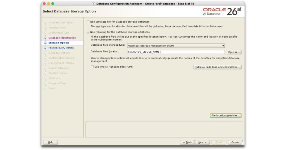Select 'Use following for the database storage attributes' radio
Viewport: 286px width, 150px height.
(x=88, y=32)
